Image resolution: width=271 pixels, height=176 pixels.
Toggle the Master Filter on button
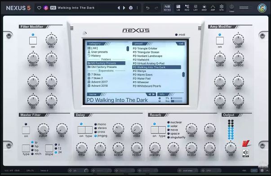click(x=26, y=130)
